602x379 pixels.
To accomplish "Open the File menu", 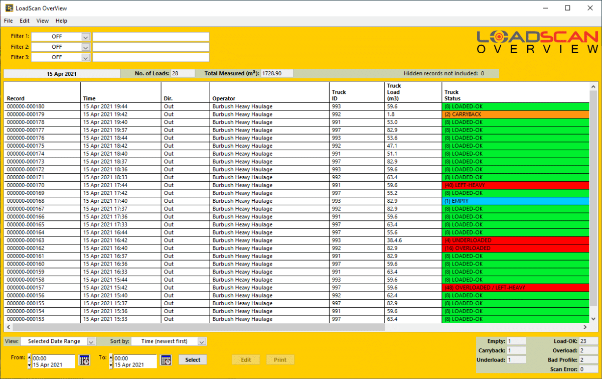I will [x=8, y=21].
